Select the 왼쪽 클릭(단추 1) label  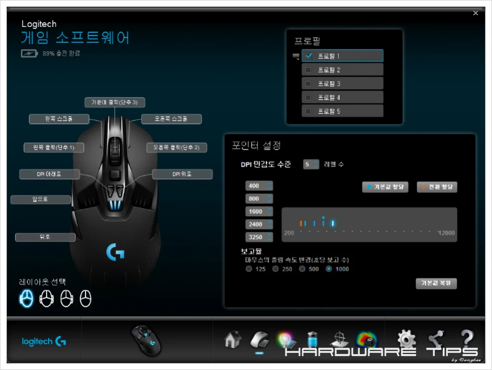click(x=54, y=147)
